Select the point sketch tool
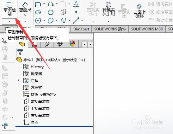 (76, 12)
